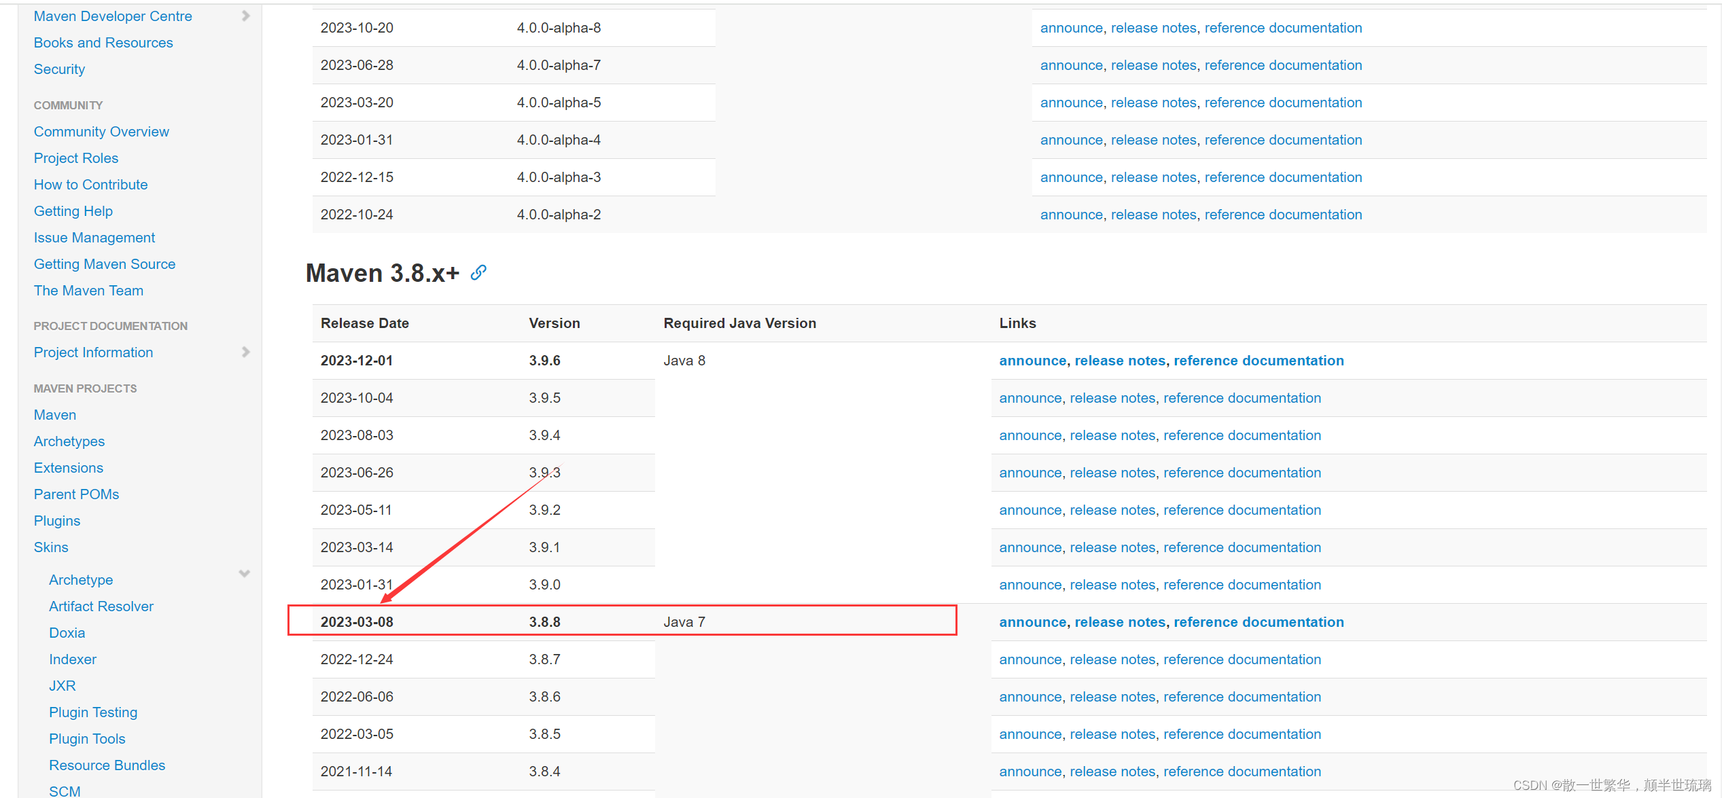The width and height of the screenshot is (1722, 798).
Task: Open release notes for version 3.8.4
Action: [x=1112, y=772]
